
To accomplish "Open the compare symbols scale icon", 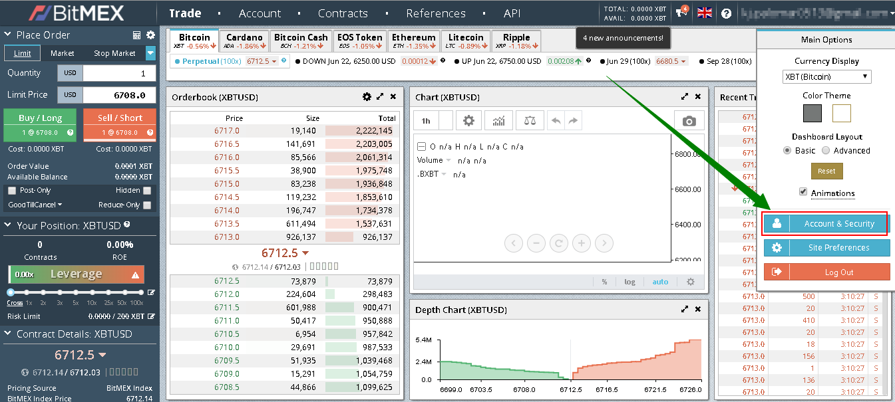I will coord(530,121).
